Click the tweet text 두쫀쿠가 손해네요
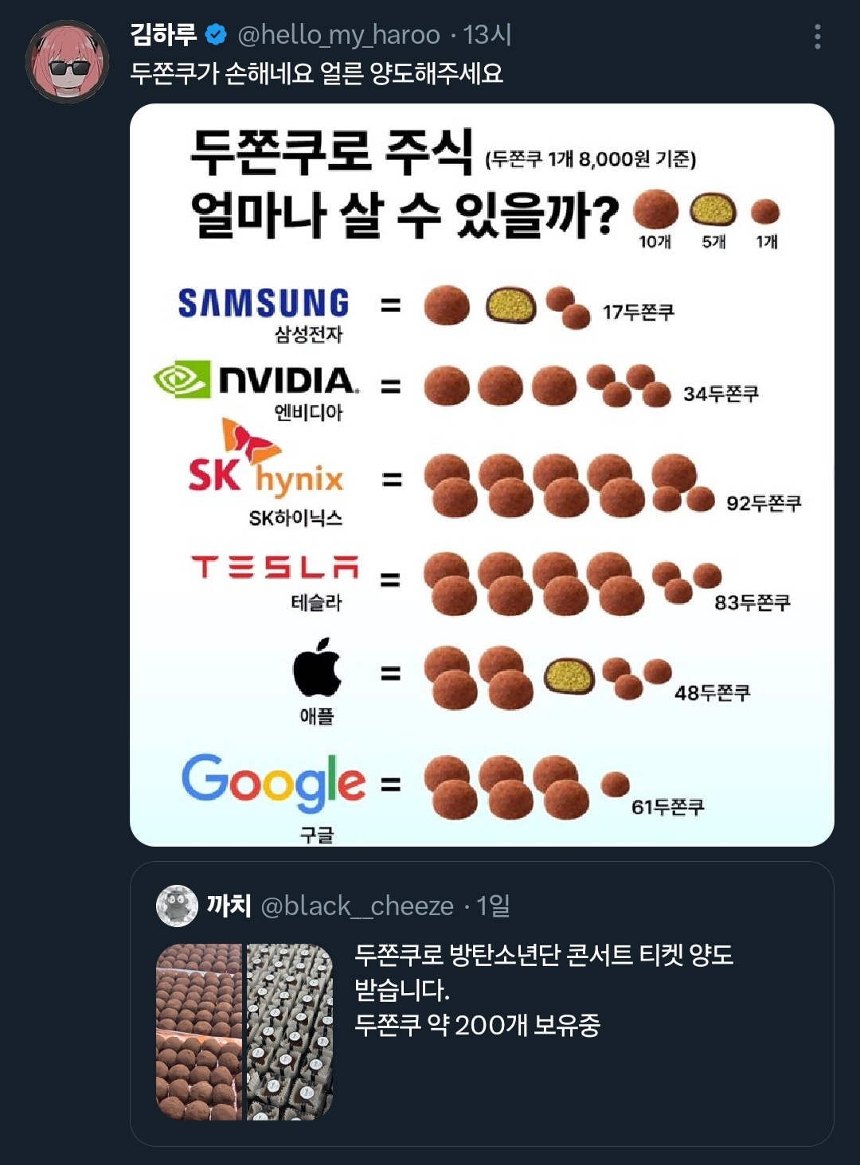The width and height of the screenshot is (860, 1165). point(316,74)
